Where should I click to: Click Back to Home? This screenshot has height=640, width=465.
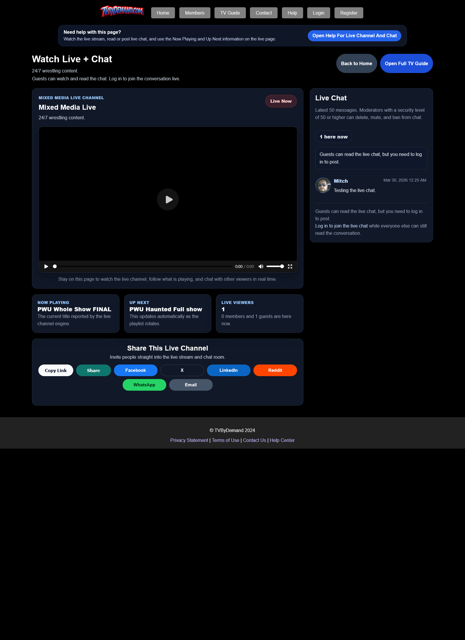(356, 63)
